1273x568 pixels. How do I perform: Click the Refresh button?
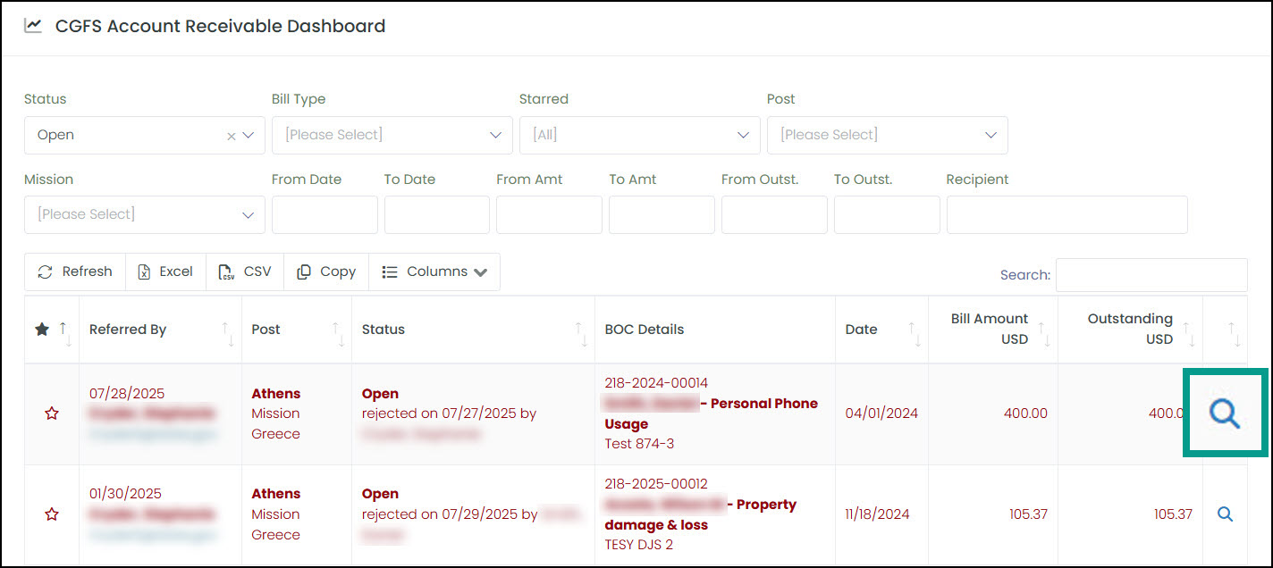75,271
